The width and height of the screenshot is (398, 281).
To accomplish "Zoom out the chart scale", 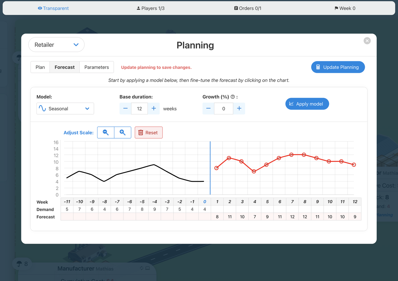I will 106,133.
